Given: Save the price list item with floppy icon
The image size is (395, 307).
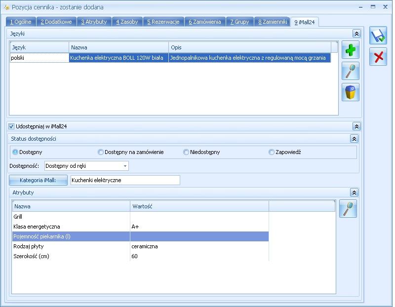Looking at the screenshot, I should coord(378,36).
